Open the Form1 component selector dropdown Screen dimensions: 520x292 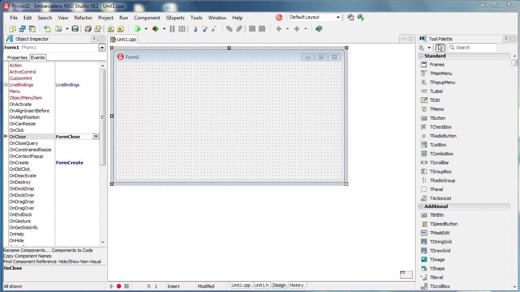[x=102, y=48]
